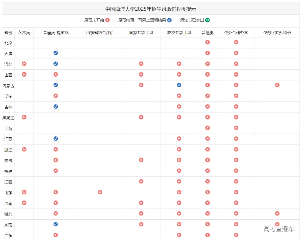
Task: Click 上海 普通类 red status icon
Action: [207, 128]
